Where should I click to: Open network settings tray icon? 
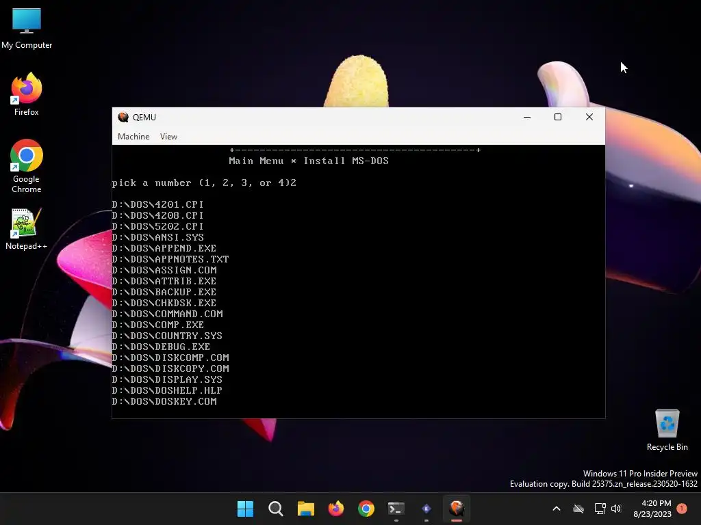tap(600, 509)
